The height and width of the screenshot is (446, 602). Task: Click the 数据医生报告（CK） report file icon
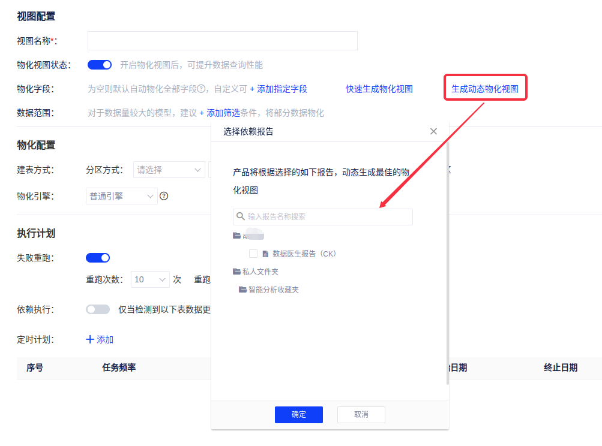[x=265, y=254]
